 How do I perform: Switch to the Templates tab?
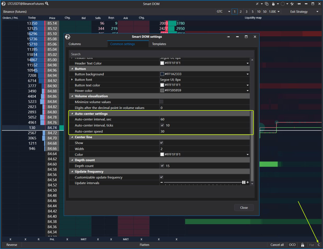pyautogui.click(x=159, y=44)
